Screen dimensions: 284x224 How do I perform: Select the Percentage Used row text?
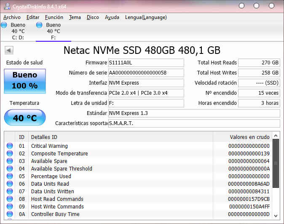51,176
